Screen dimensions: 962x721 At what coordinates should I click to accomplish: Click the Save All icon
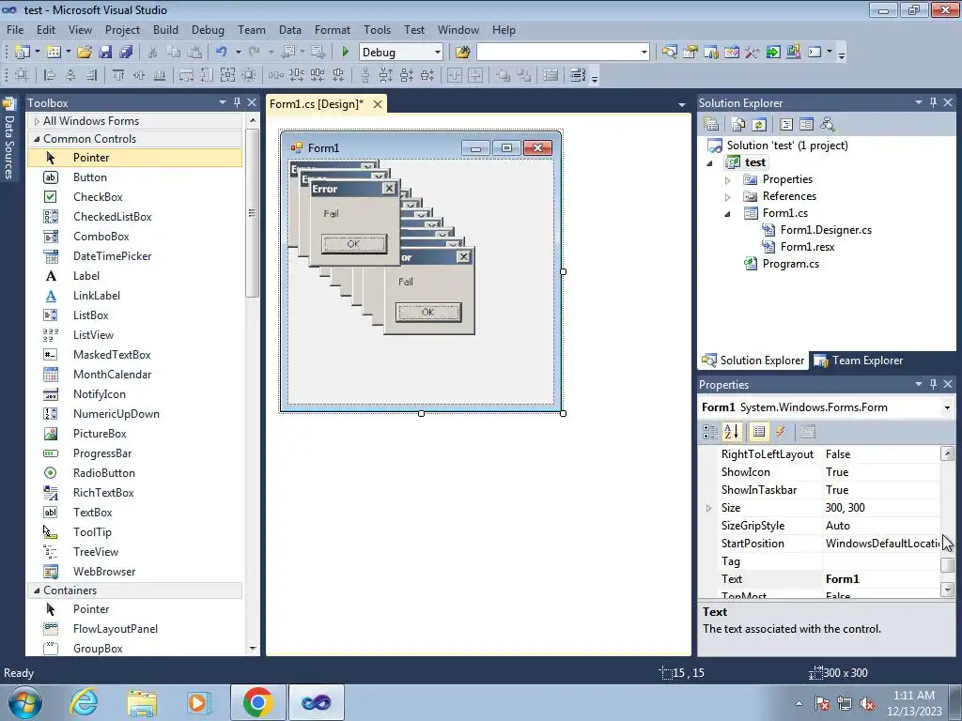(x=127, y=53)
